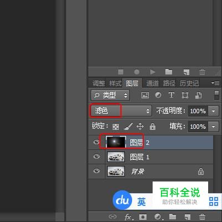Lock image pixels with brush icon
222x222 pixels.
(x=128, y=127)
